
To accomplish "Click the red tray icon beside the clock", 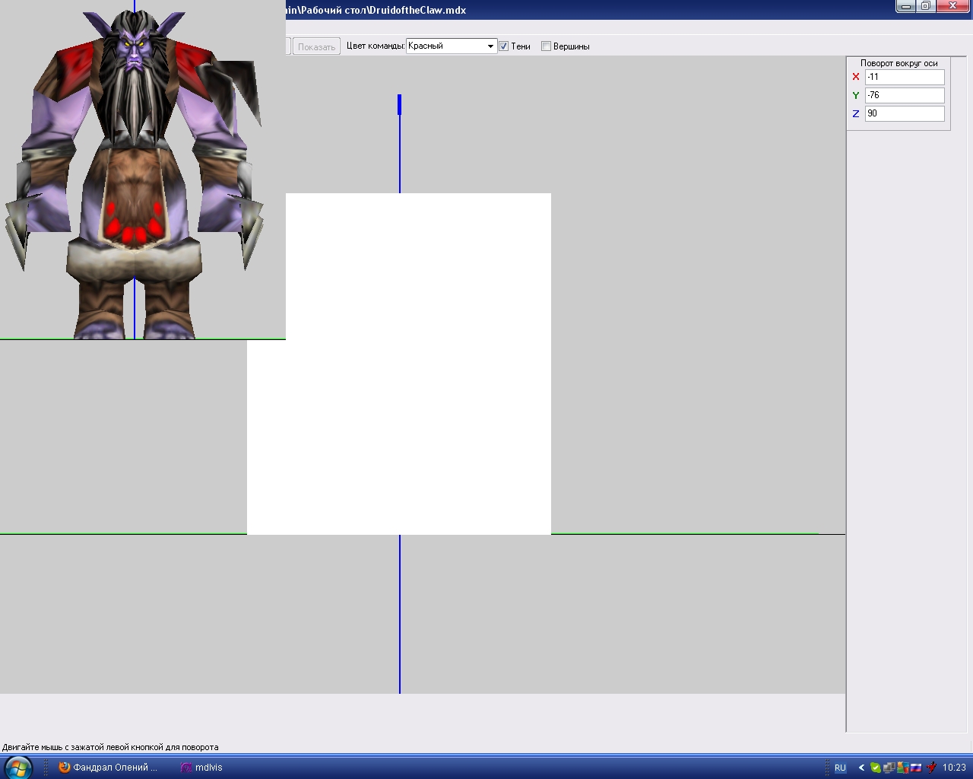I will click(931, 768).
